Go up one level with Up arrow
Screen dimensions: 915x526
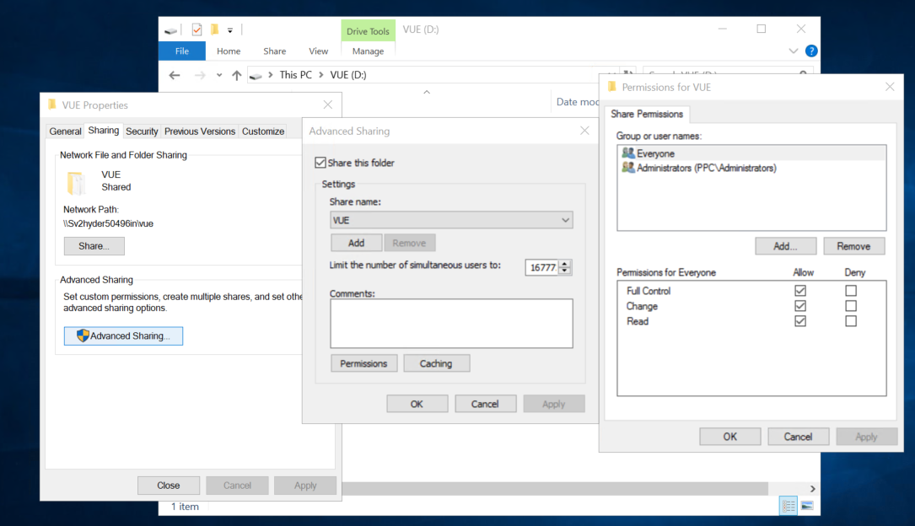point(236,75)
